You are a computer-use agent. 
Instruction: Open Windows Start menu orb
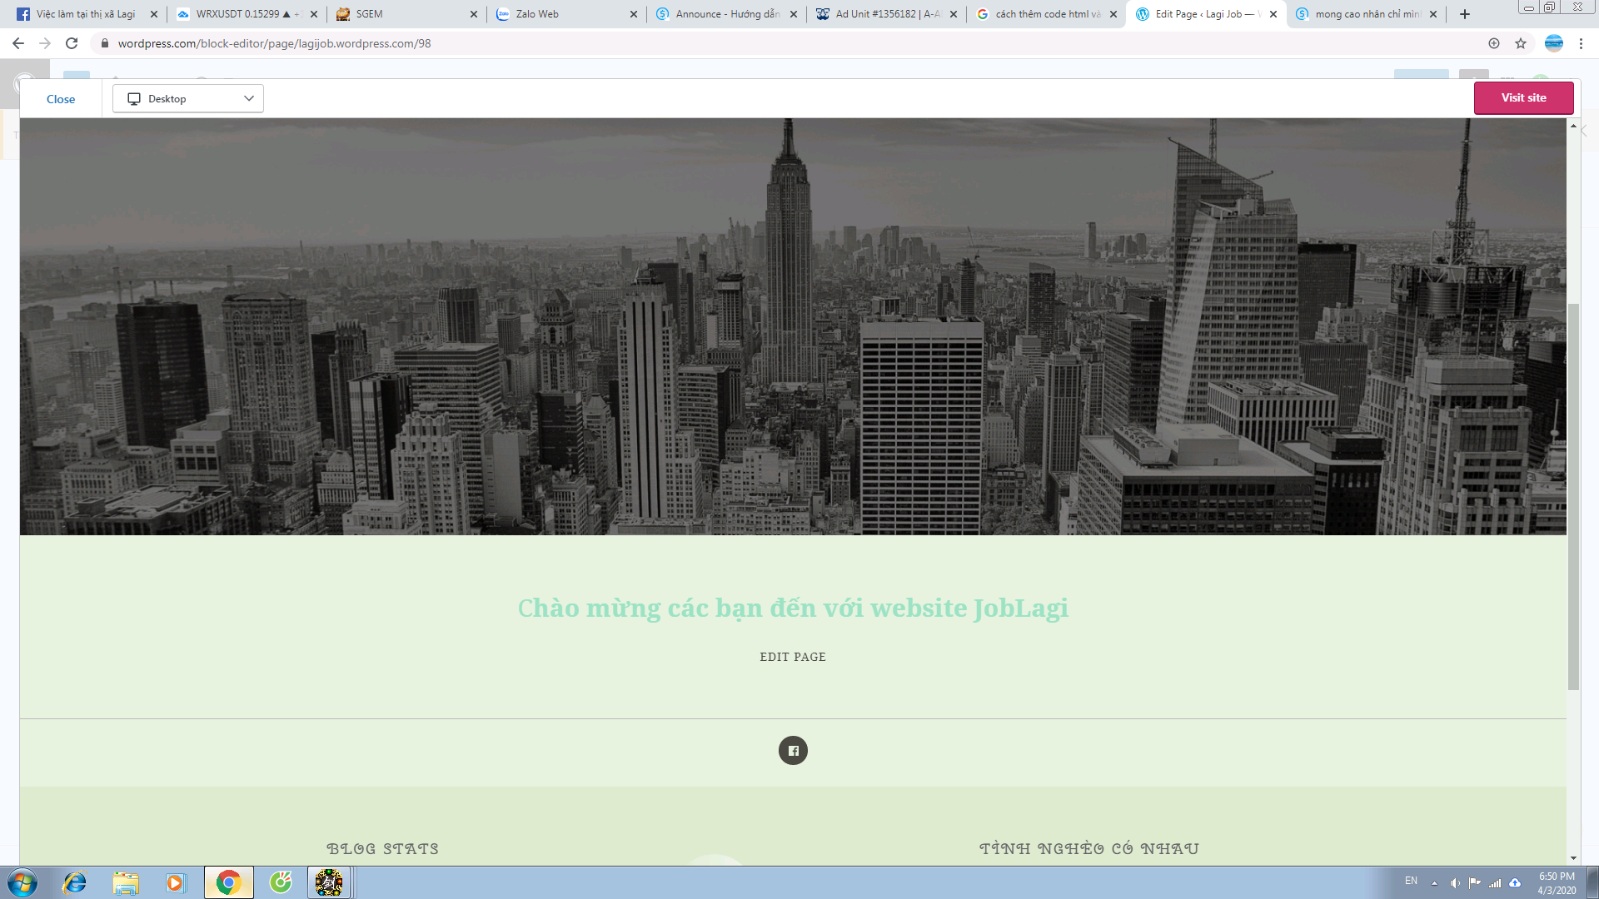pyautogui.click(x=22, y=882)
